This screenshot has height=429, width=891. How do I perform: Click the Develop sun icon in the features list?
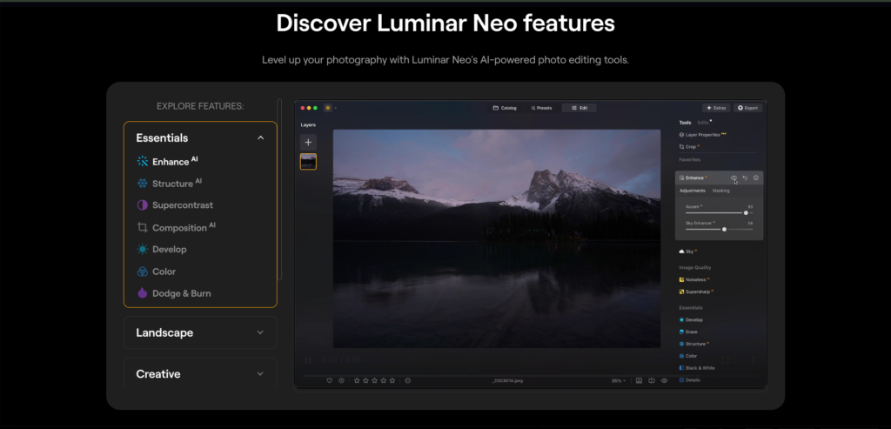[143, 250]
